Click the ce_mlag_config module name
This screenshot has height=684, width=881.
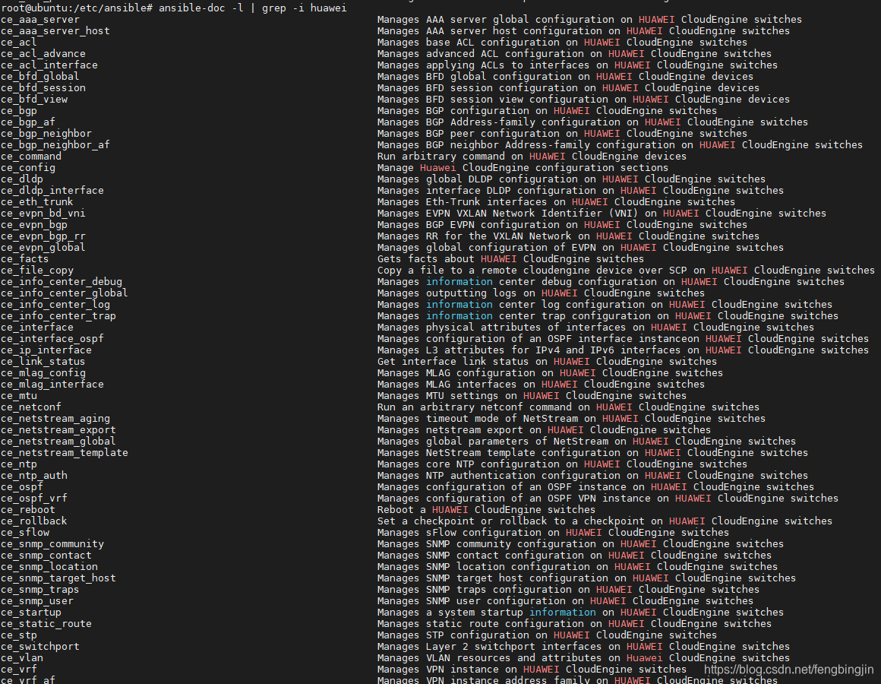click(43, 373)
